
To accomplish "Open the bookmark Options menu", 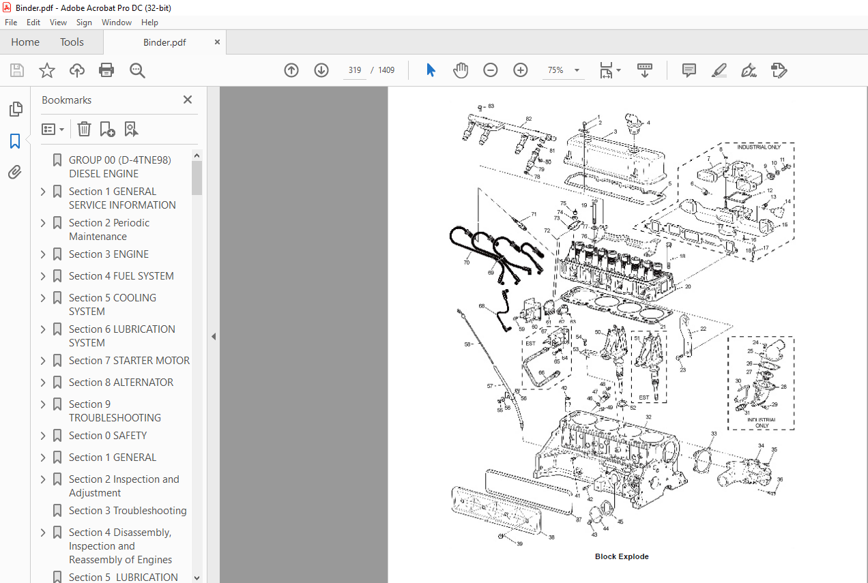I will point(53,129).
